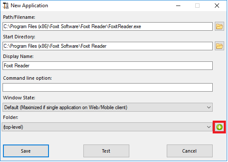Cancel the new application dialog
The height and width of the screenshot is (162, 228).
coord(190,151)
